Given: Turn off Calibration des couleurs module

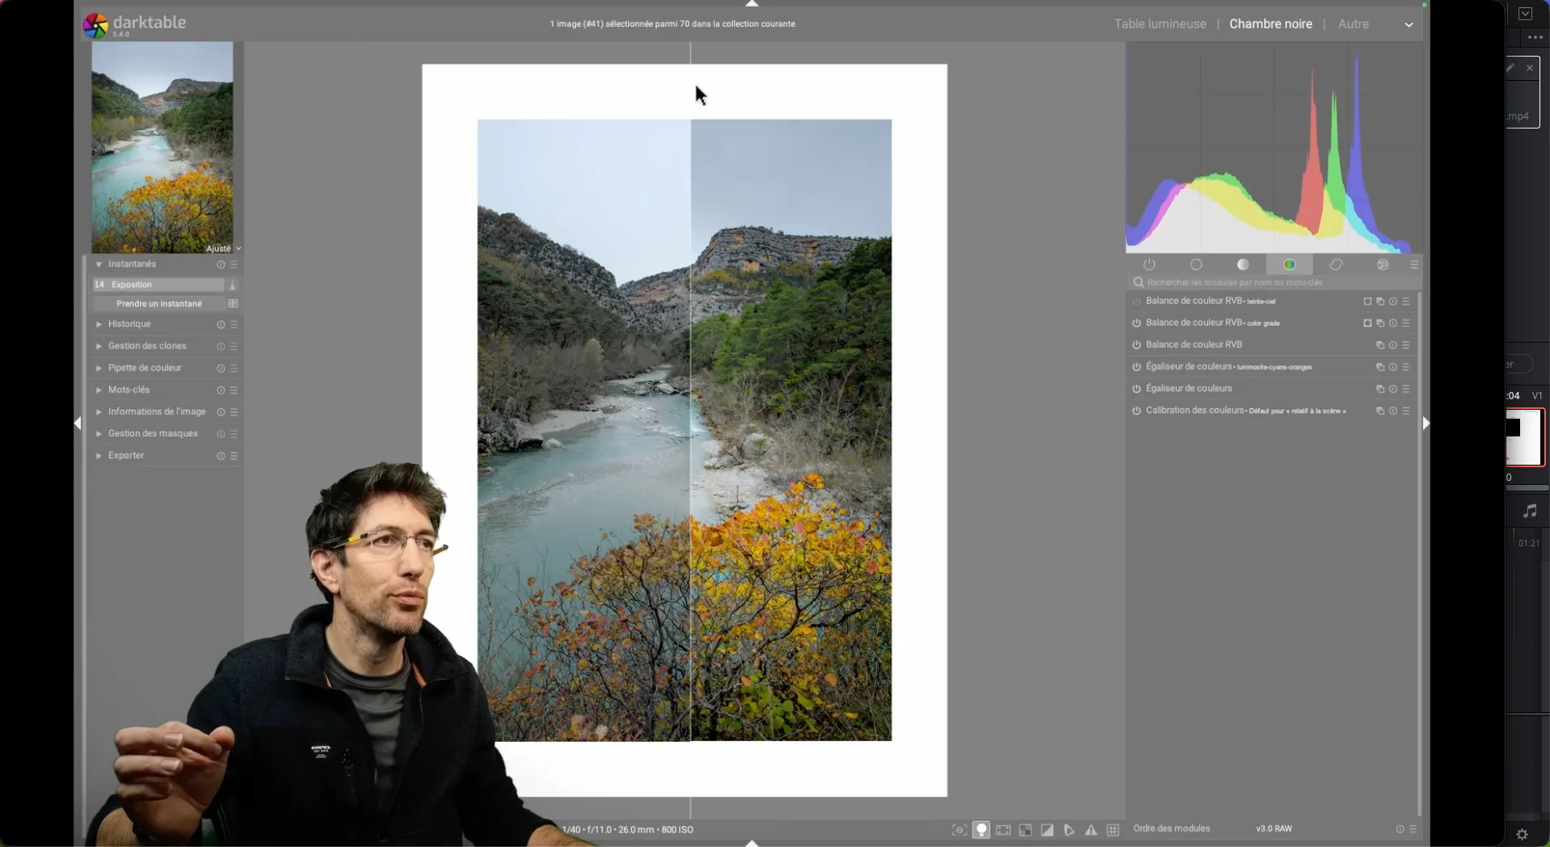Looking at the screenshot, I should [x=1136, y=411].
